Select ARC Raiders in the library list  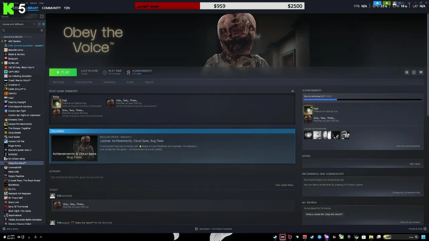[14, 41]
